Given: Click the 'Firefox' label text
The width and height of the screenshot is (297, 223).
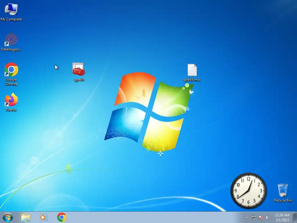Looking at the screenshot, I should pos(11,110).
